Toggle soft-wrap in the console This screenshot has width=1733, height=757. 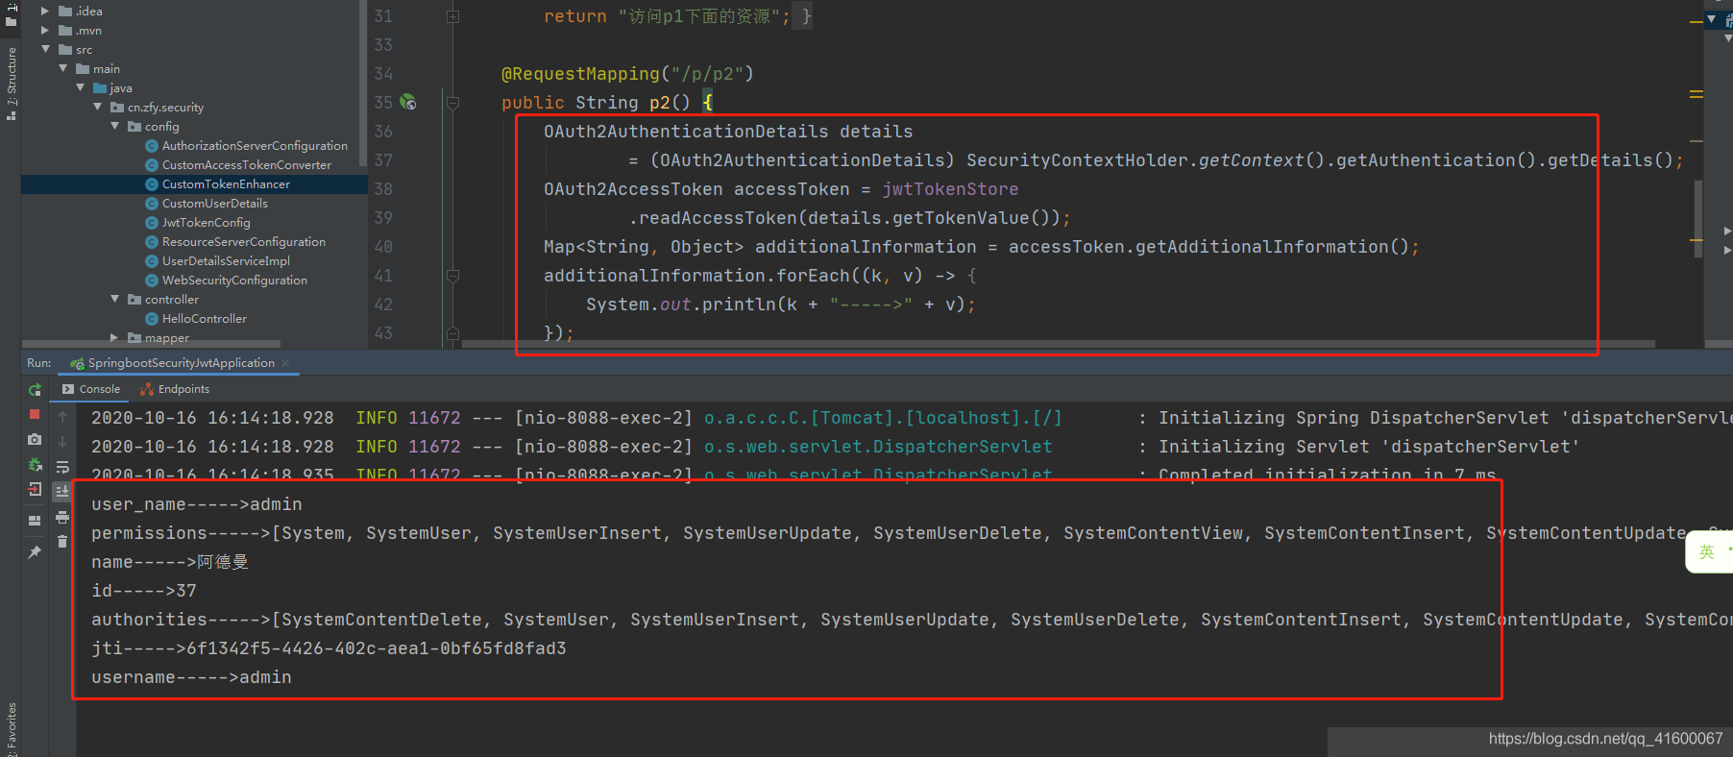pyautogui.click(x=62, y=467)
